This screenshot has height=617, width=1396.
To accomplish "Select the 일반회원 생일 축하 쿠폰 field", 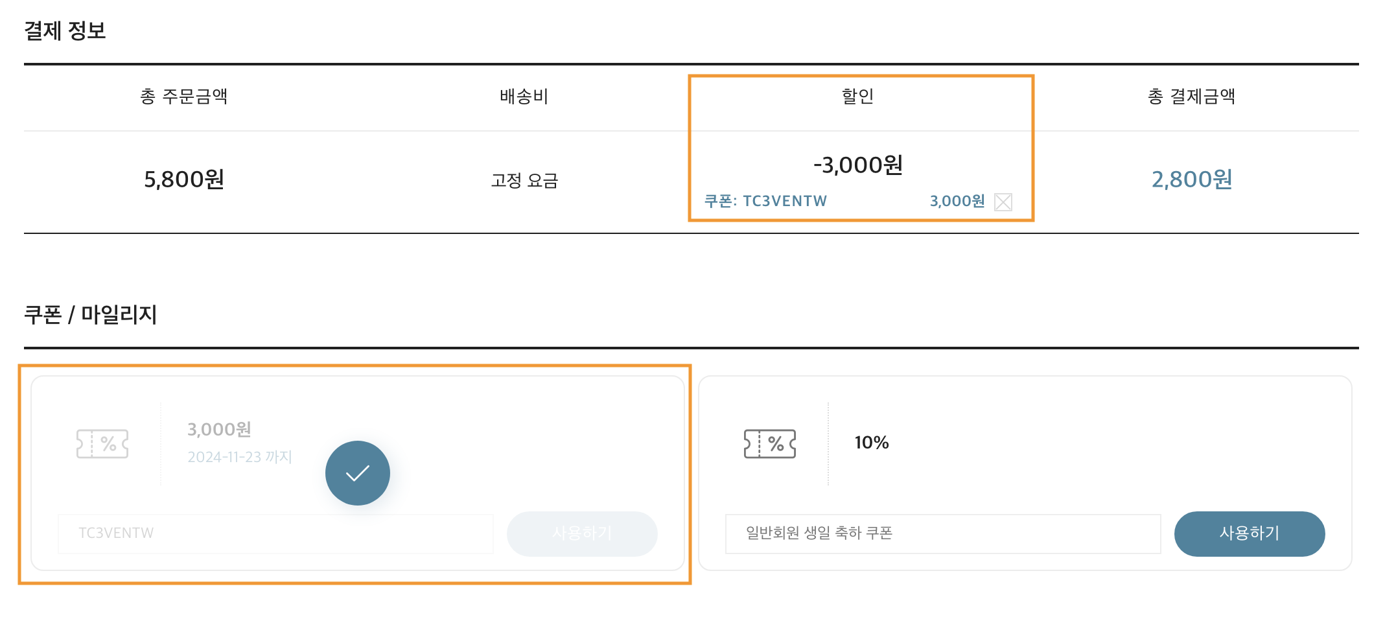I will [x=943, y=533].
